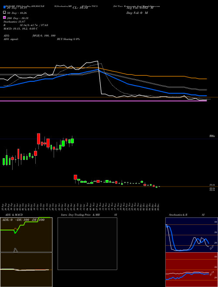Screen dimensions: 218x287
Task: Click the ADX & MACD indicator chart panel
Action: click(26, 252)
